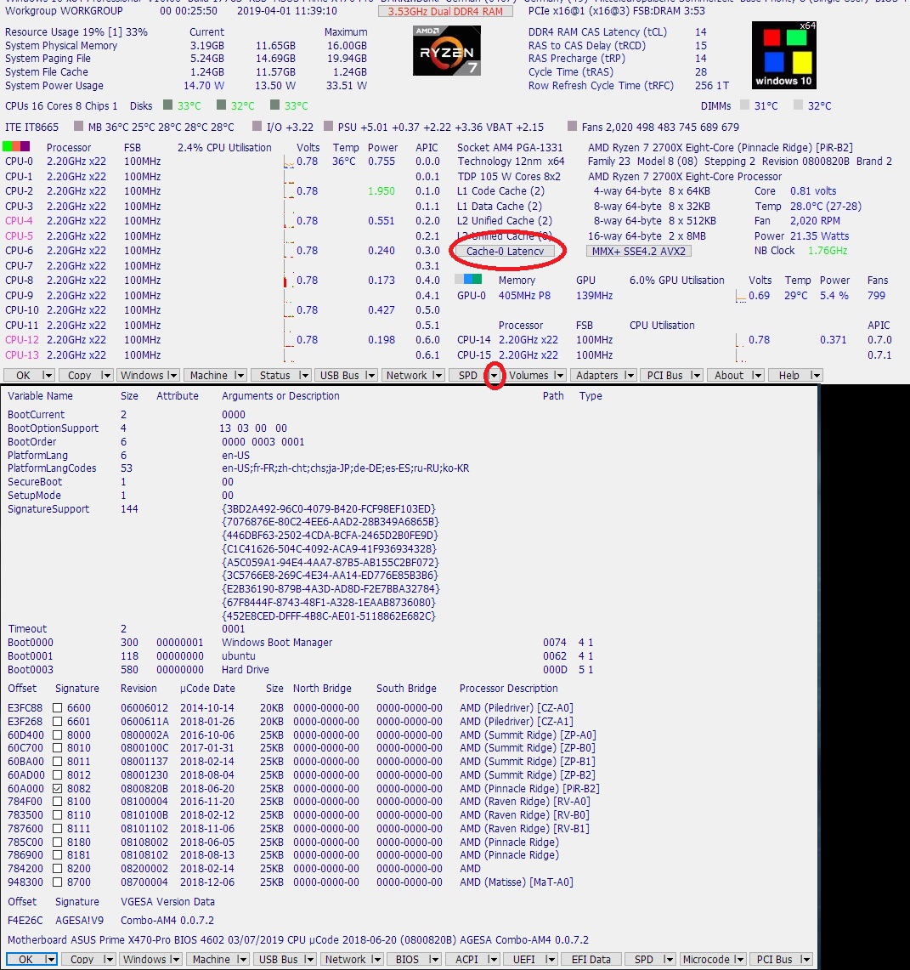Viewport: 910px width, 970px height.
Task: Click the Cache-0 Latency button
Action: (505, 251)
